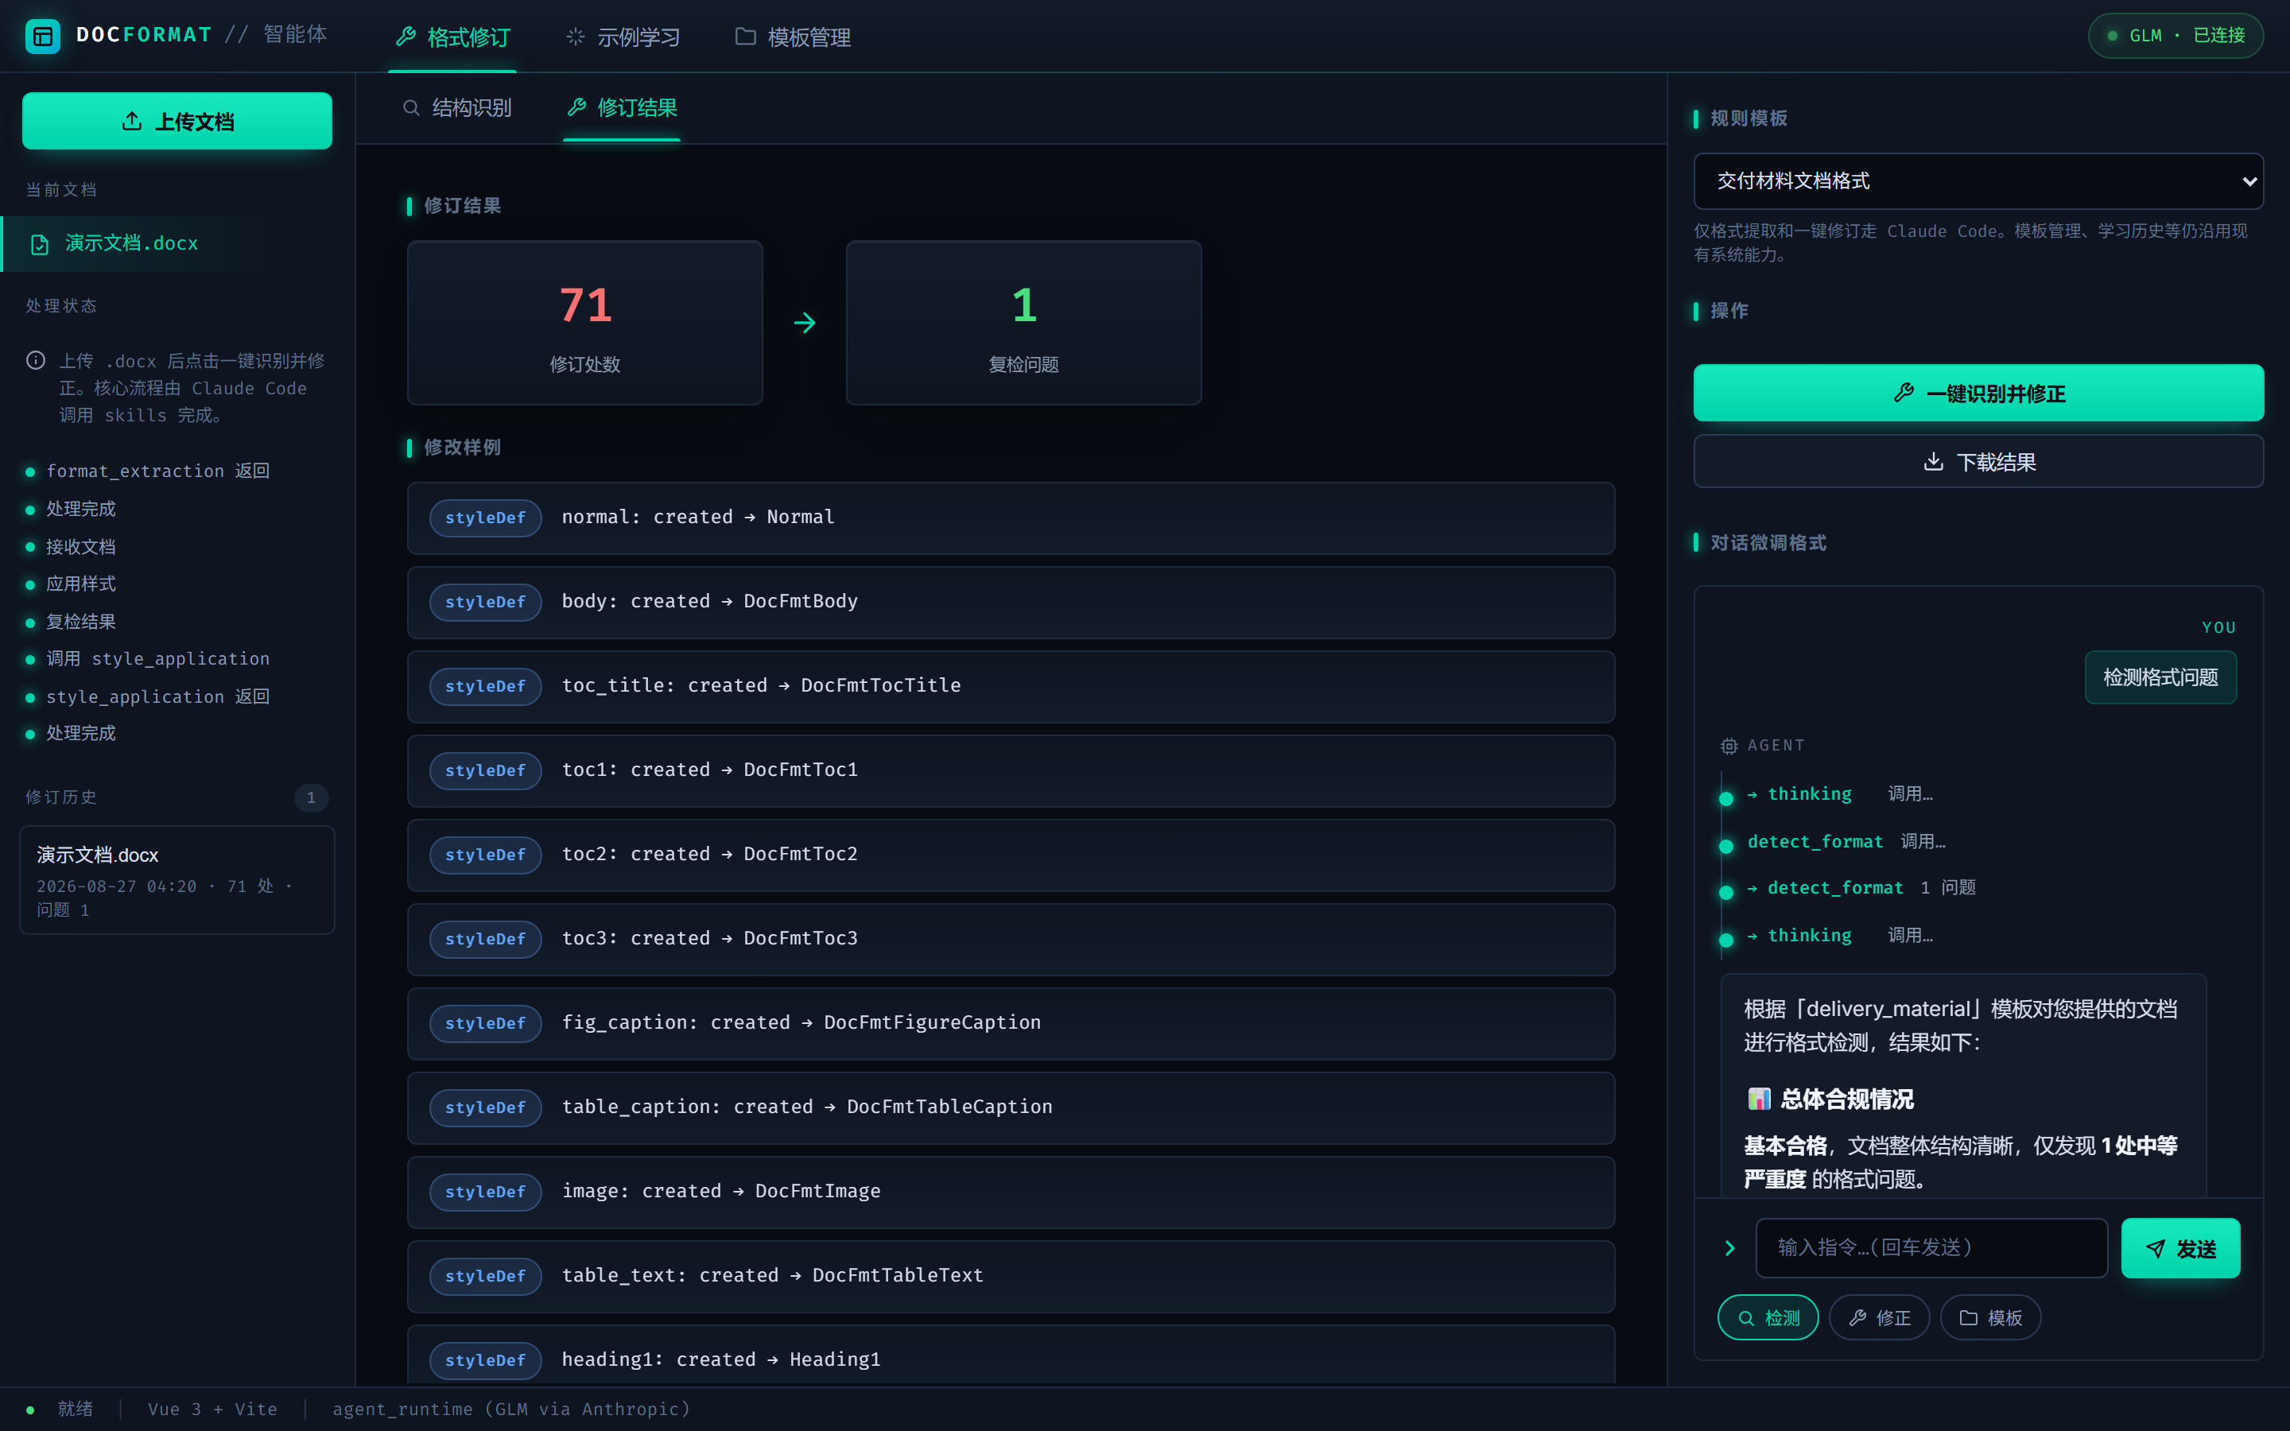Switch to the 结构识别 sub-tab
Image resolution: width=2290 pixels, height=1431 pixels.
tap(457, 108)
